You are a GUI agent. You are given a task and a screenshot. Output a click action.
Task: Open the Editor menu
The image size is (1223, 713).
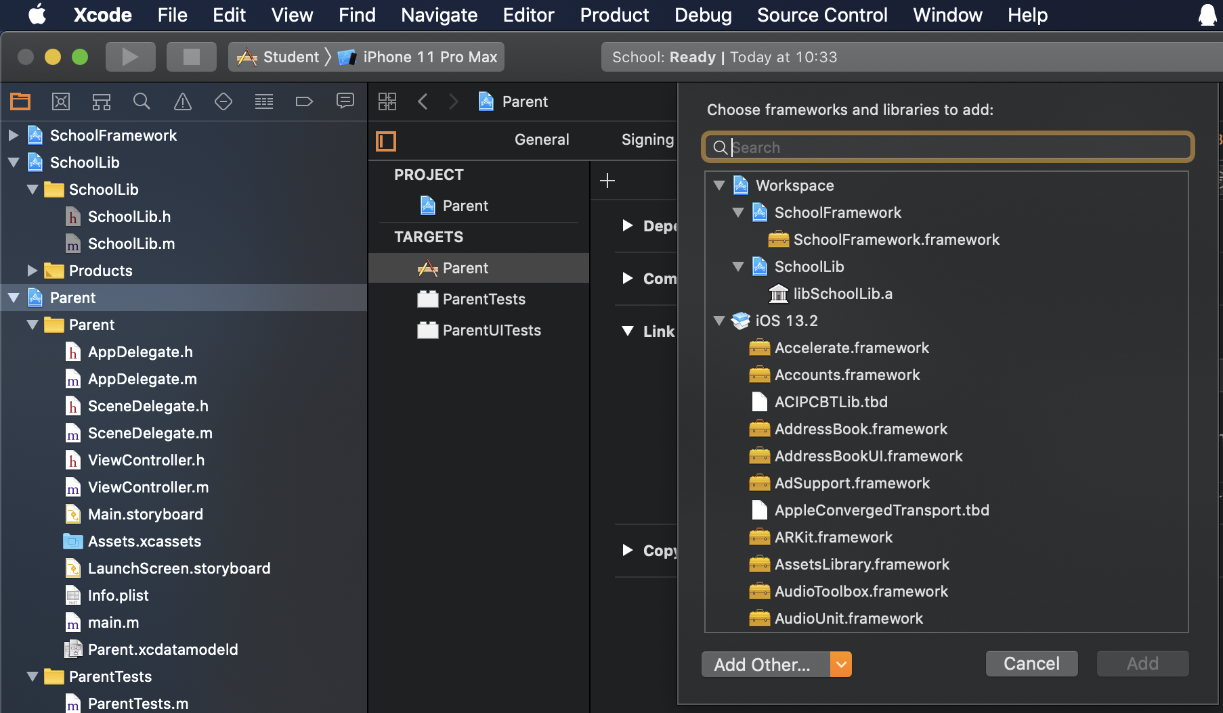click(528, 14)
